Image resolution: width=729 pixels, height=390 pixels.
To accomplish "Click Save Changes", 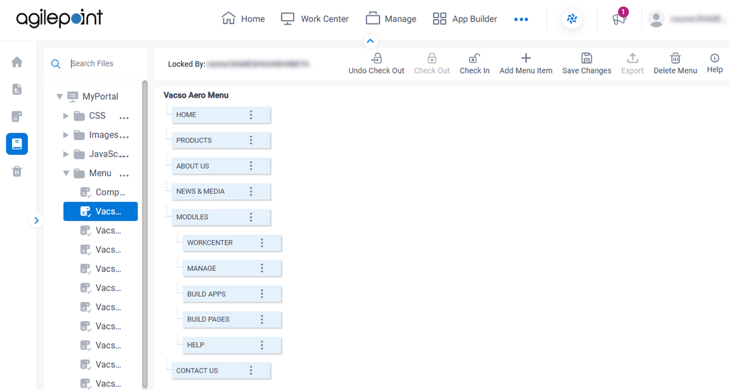I will pyautogui.click(x=587, y=64).
